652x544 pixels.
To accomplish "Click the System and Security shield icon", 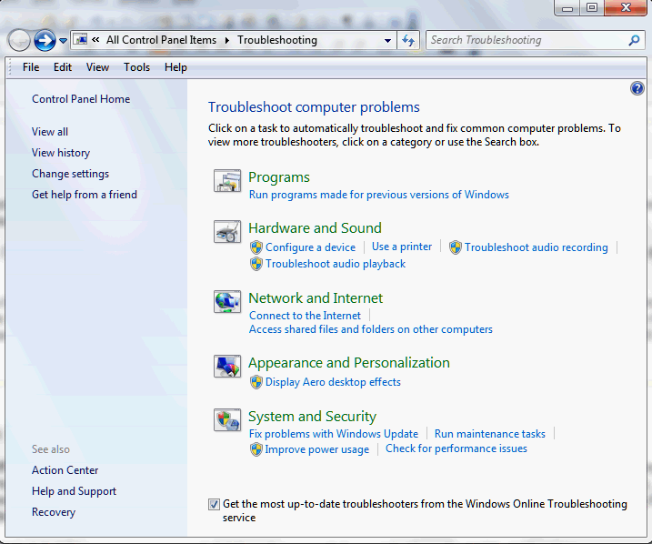I will [227, 419].
